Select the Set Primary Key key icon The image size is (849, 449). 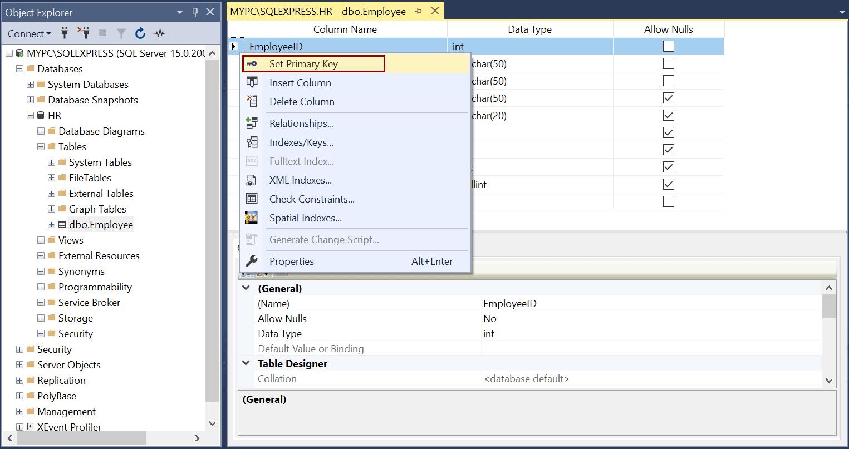pyautogui.click(x=252, y=63)
